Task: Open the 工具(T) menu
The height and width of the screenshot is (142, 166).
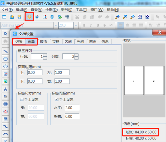Action: (x=81, y=10)
